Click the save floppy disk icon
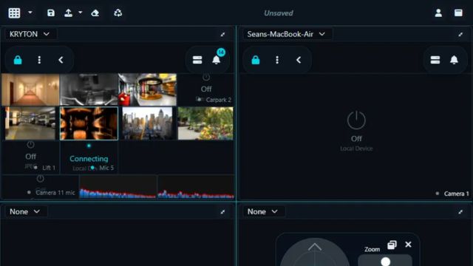The image size is (473, 266). [x=51, y=13]
